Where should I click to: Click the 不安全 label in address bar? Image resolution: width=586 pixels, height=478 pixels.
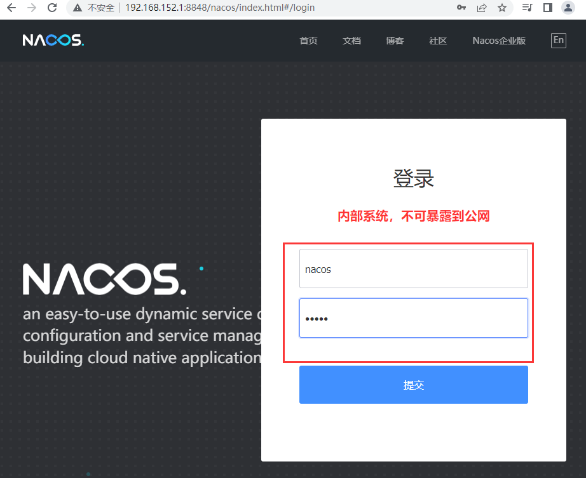101,8
